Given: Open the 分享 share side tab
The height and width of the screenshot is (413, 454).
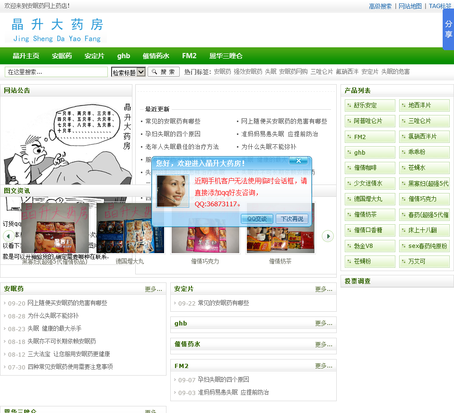Looking at the screenshot, I should pyautogui.click(x=448, y=29).
